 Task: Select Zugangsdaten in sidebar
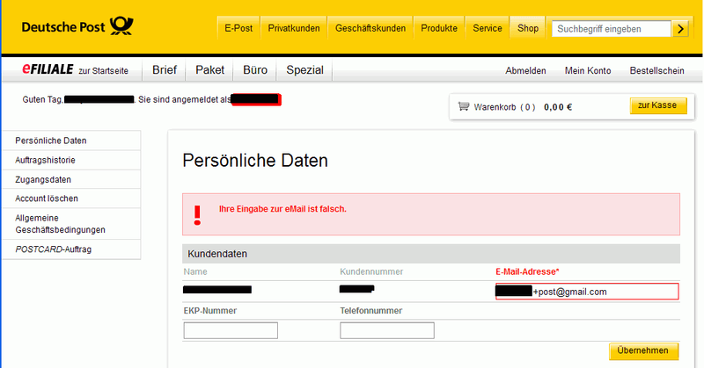72,179
